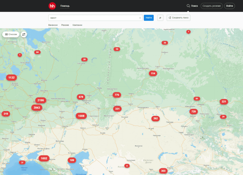Clear the search field with X icon
The width and height of the screenshot is (243, 175).
click(x=140, y=18)
